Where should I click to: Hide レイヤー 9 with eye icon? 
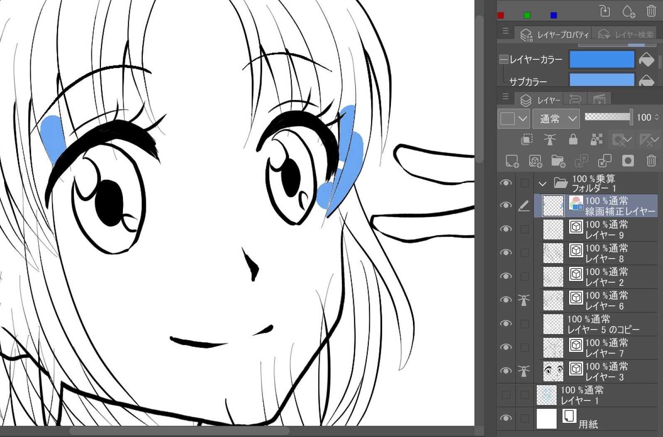click(506, 229)
